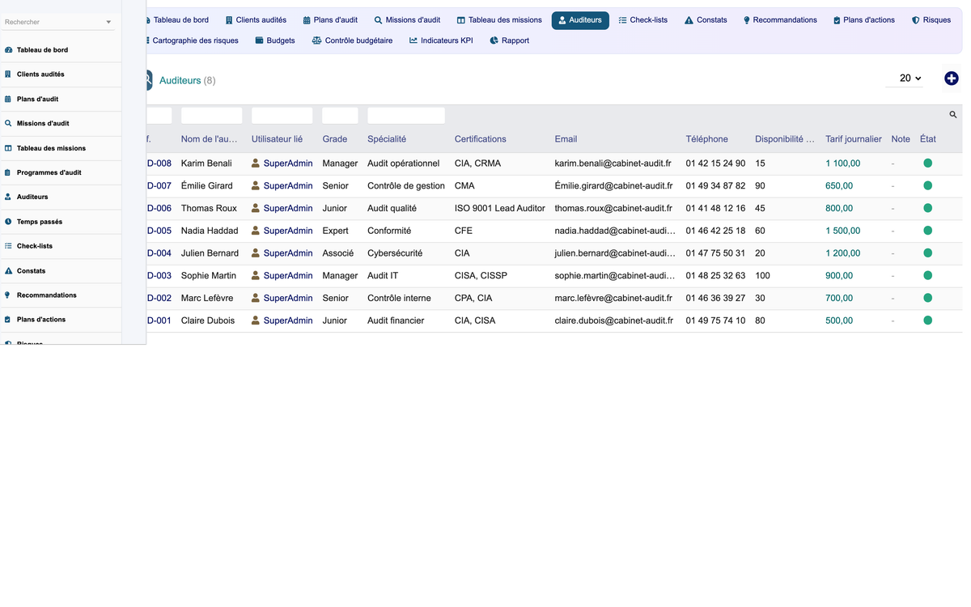Click the Auditeurs (8) list title
Image resolution: width=971 pixels, height=607 pixels.
coord(188,80)
